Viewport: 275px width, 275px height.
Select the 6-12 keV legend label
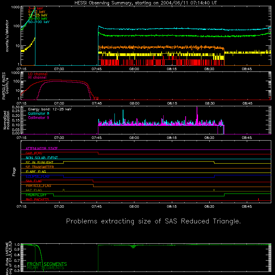point(36,12)
